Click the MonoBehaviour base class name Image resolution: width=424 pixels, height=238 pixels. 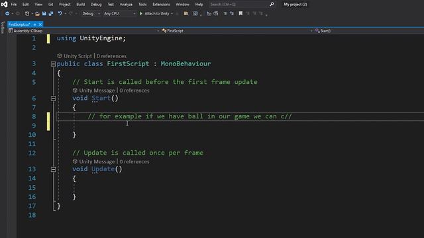185,63
